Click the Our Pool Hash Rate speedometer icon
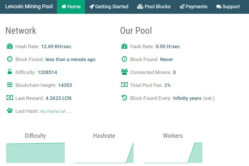This screenshot has width=249, height=166. pyautogui.click(x=124, y=46)
